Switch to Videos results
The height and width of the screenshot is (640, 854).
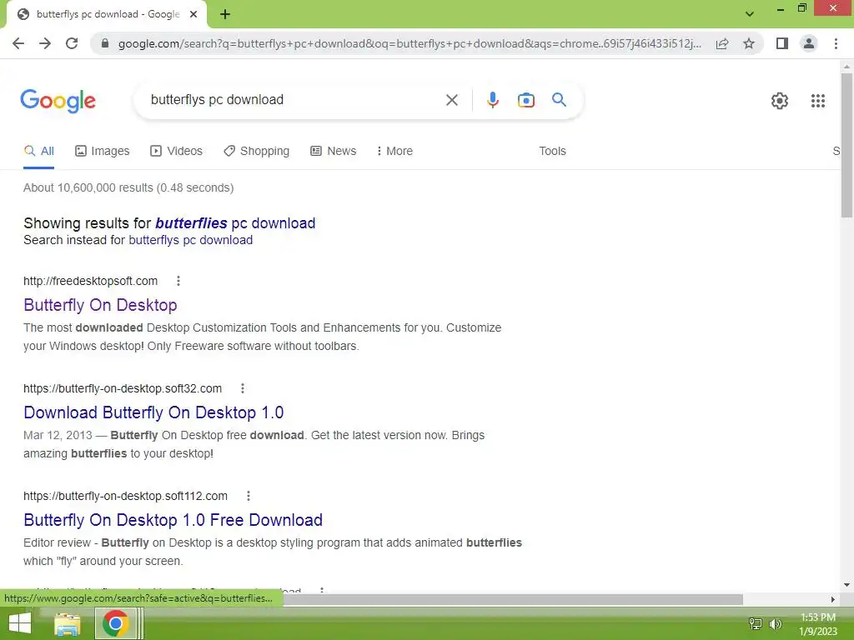pyautogui.click(x=177, y=152)
